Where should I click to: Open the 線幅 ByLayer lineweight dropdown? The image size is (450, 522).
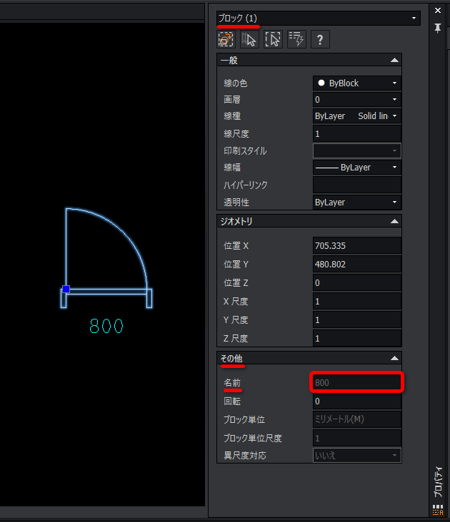[x=357, y=168]
